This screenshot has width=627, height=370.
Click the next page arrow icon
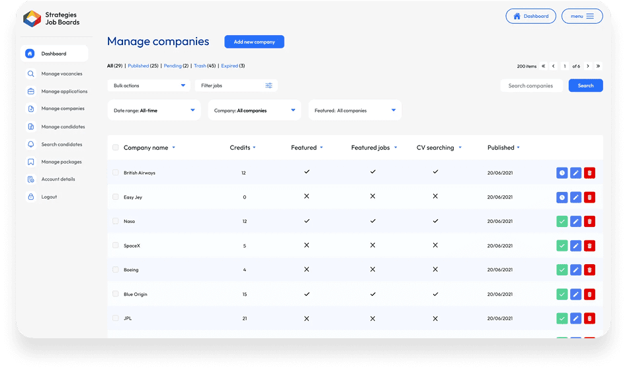tap(587, 66)
